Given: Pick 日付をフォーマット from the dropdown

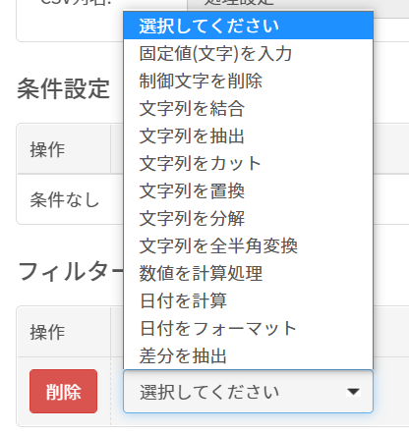Looking at the screenshot, I should tap(248, 328).
